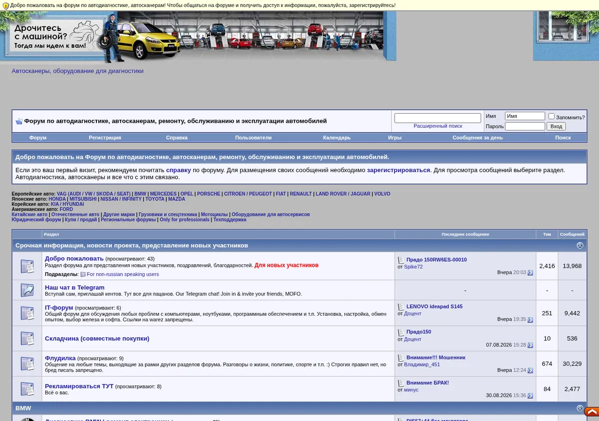Click go-to-last-post arrow for LENOVO ideapad S145
Image resolution: width=599 pixels, height=421 pixels.
coord(530,320)
